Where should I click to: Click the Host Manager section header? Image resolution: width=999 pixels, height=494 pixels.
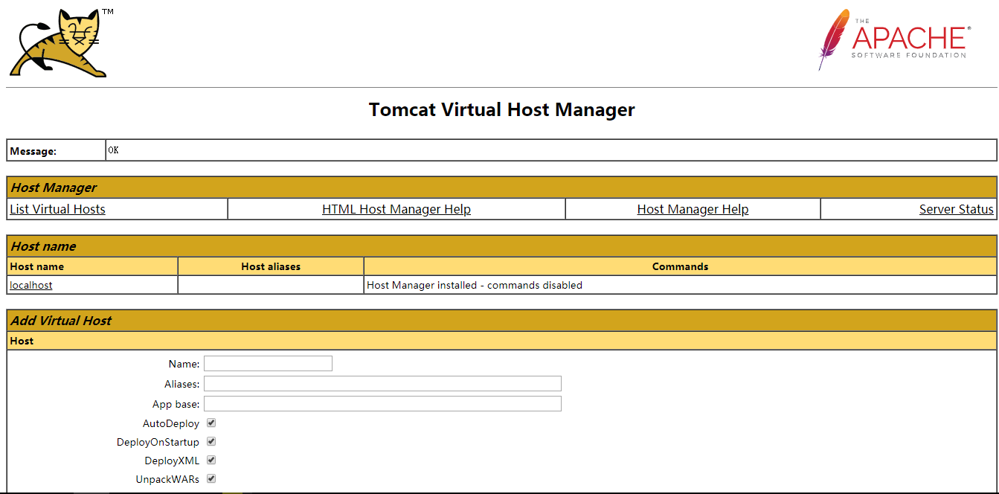tap(501, 187)
